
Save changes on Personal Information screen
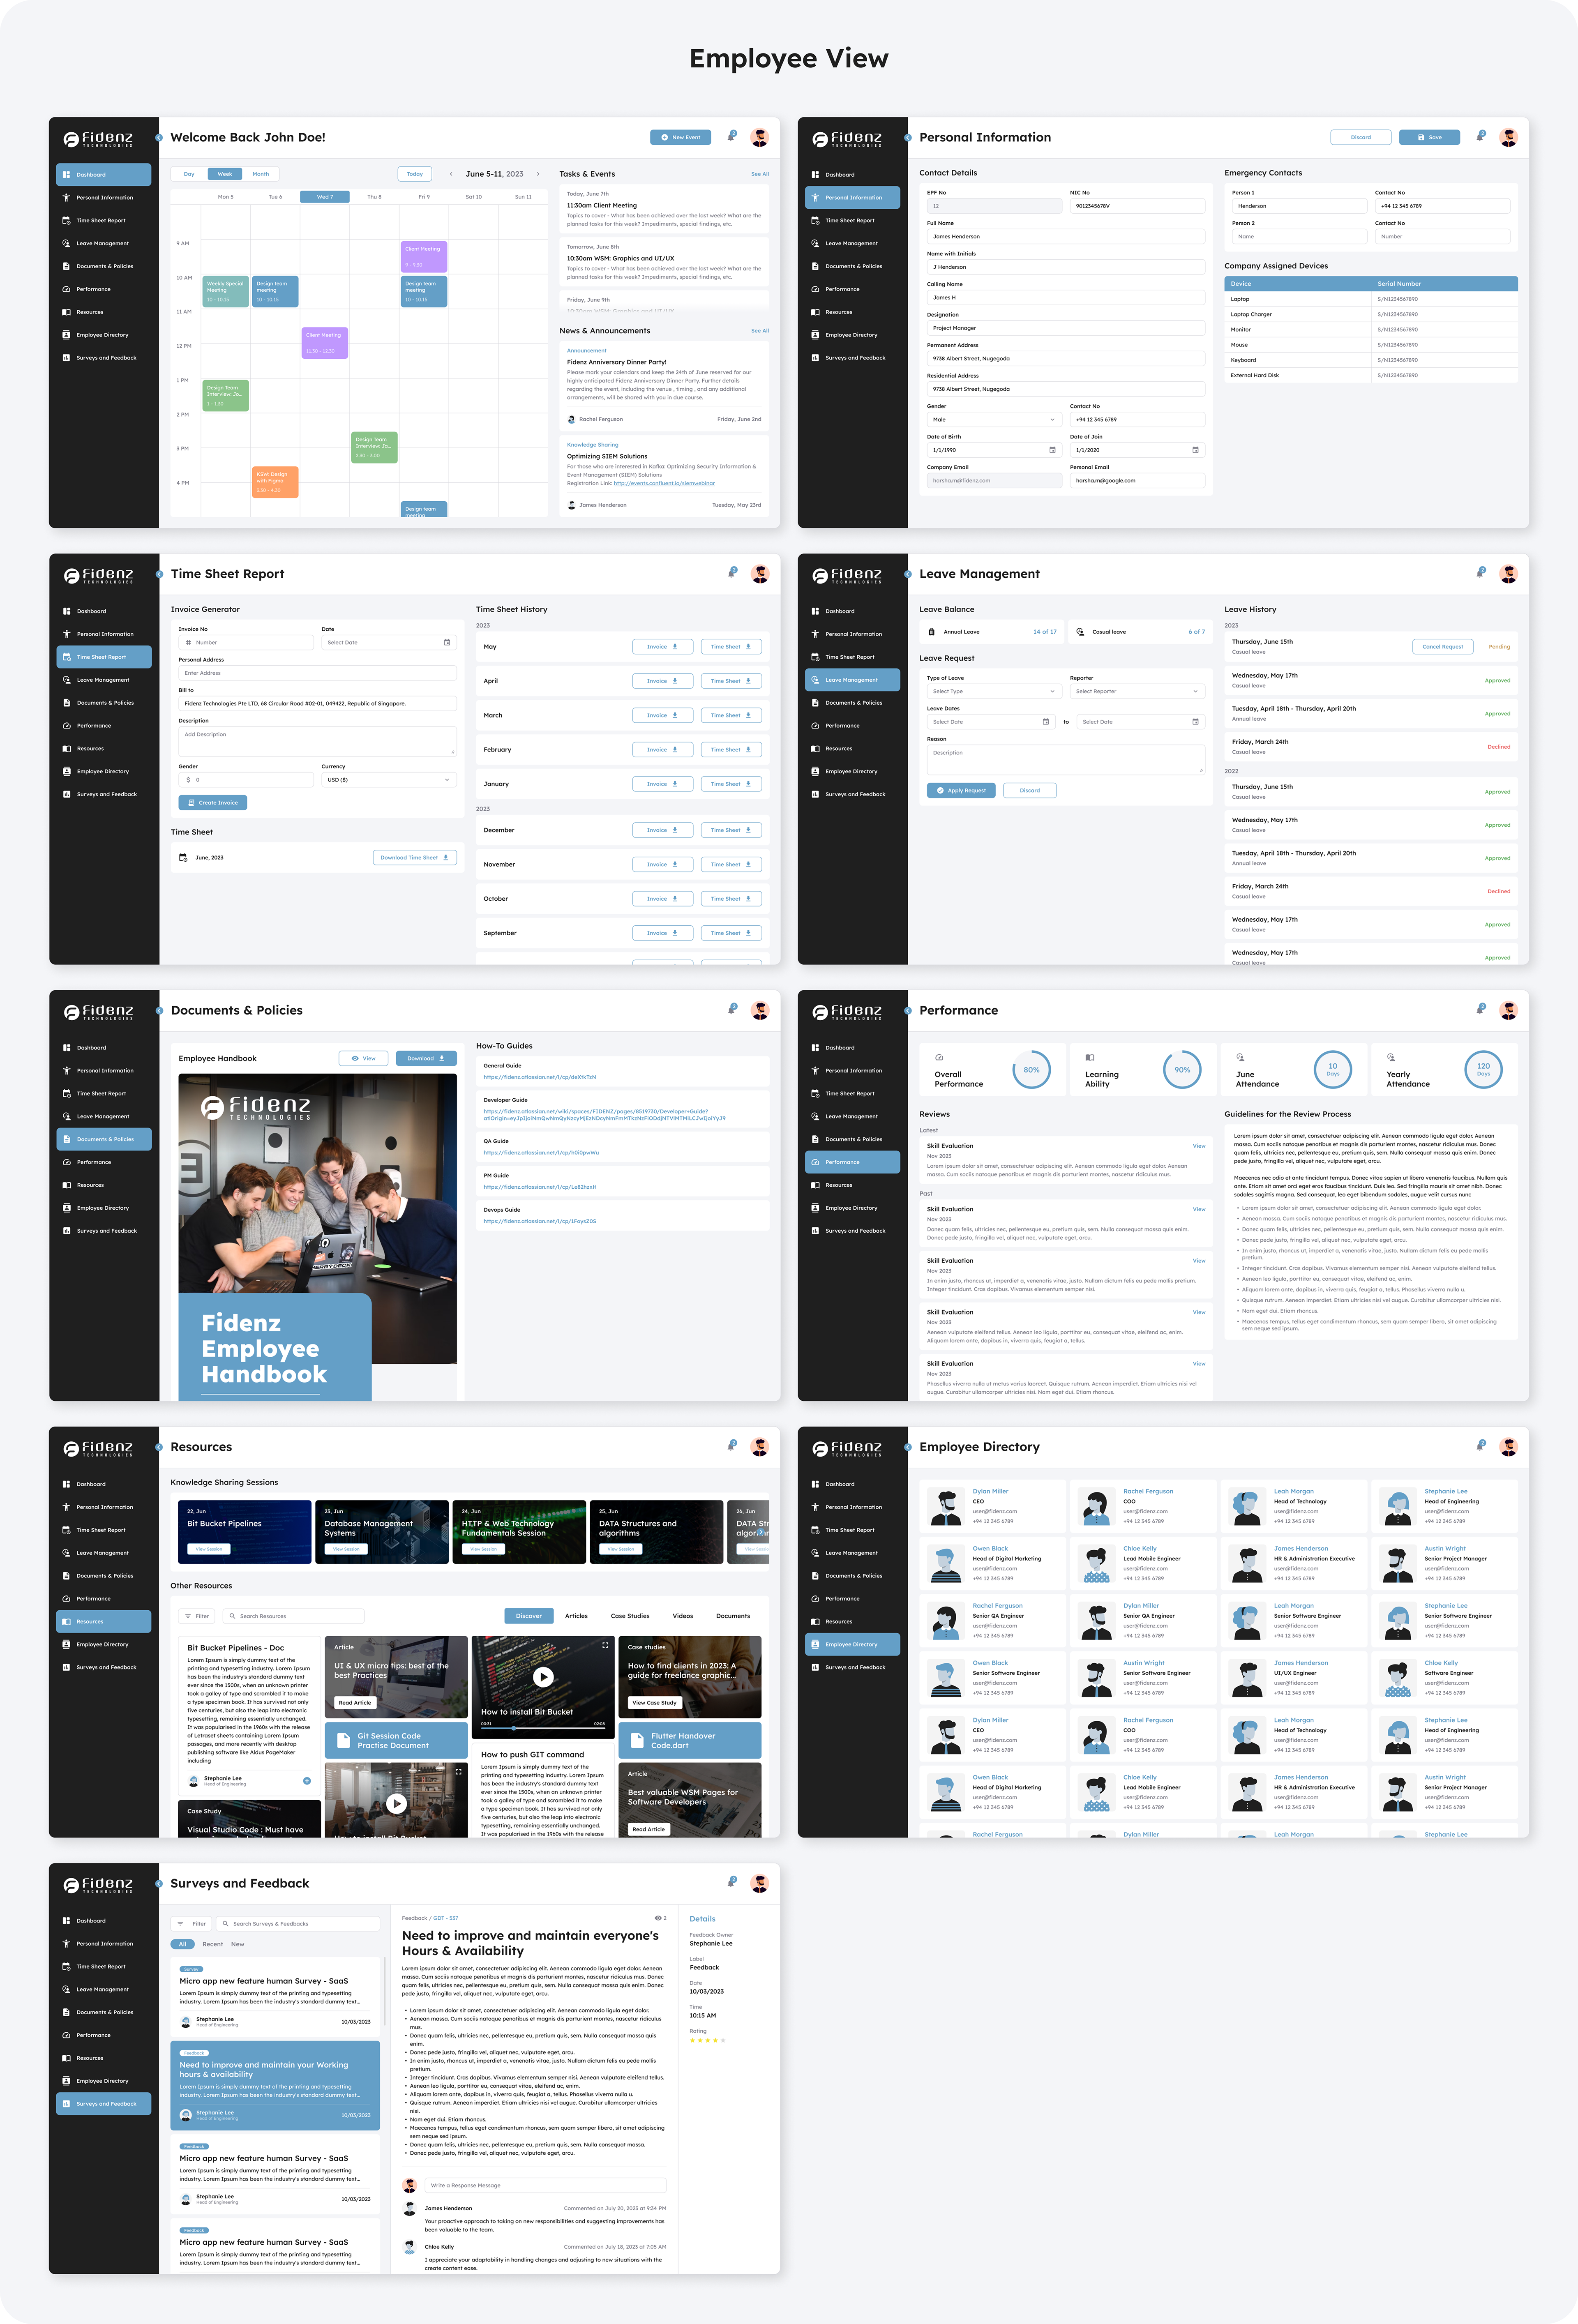pos(1430,137)
